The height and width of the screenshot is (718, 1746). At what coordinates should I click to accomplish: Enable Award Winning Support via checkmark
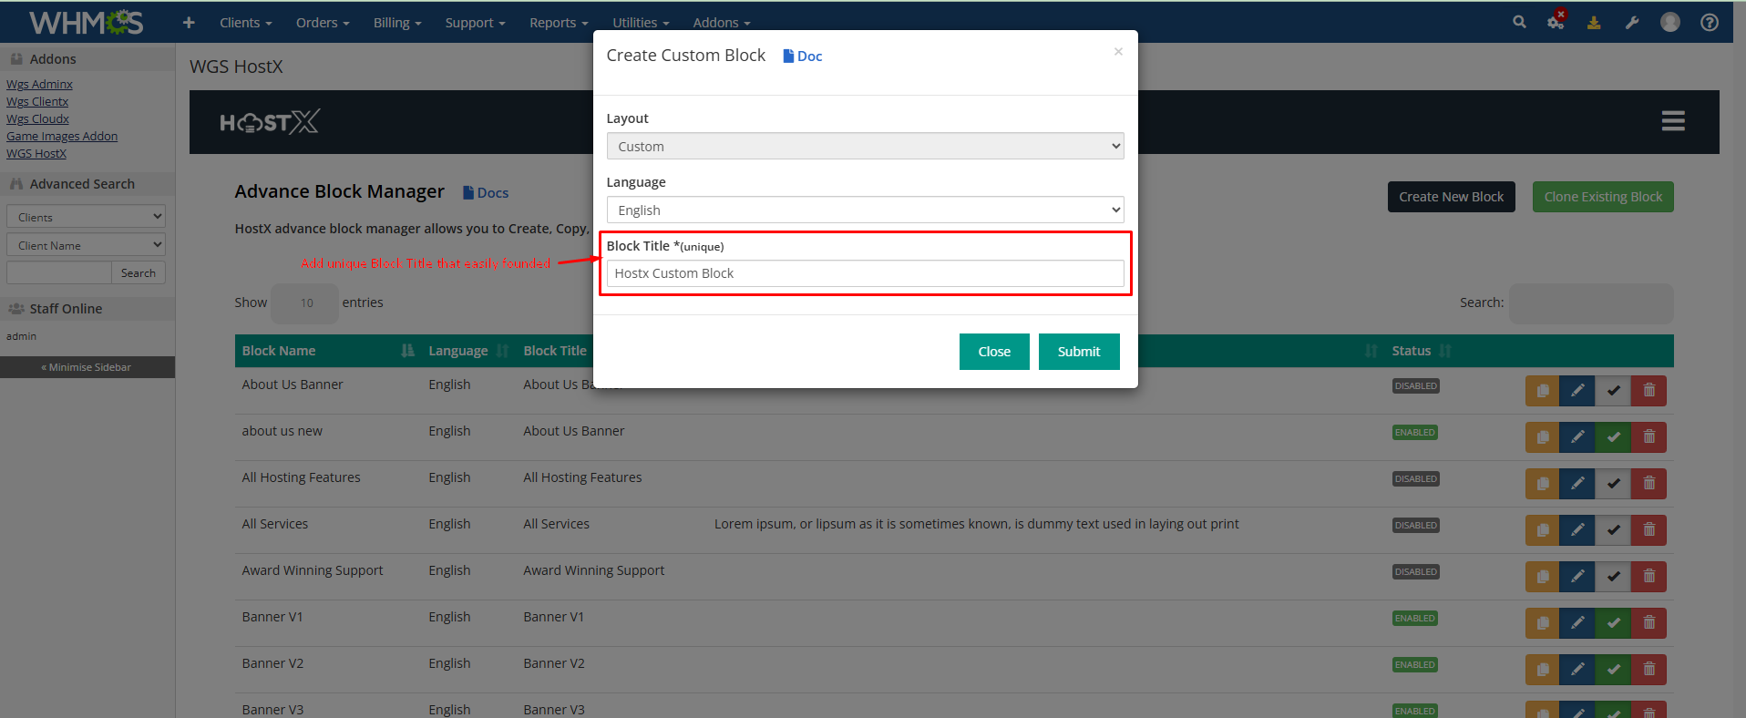click(x=1613, y=577)
